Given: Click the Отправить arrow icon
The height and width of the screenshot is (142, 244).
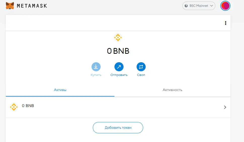Looking at the screenshot, I should [x=119, y=67].
